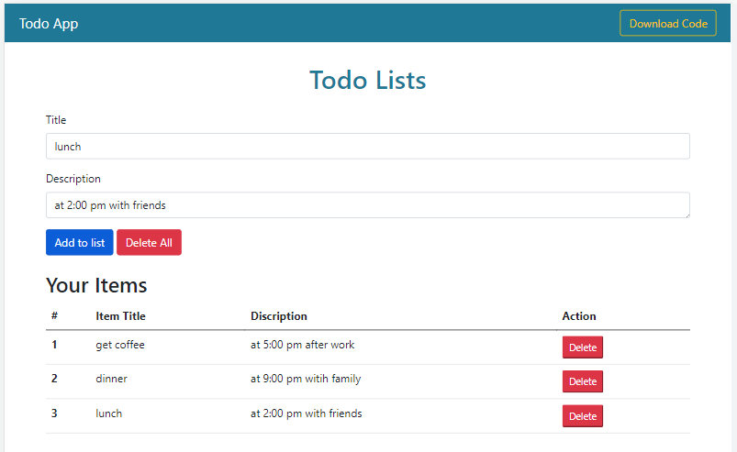The image size is (737, 452).
Task: Click the Your Items heading
Action: [96, 285]
